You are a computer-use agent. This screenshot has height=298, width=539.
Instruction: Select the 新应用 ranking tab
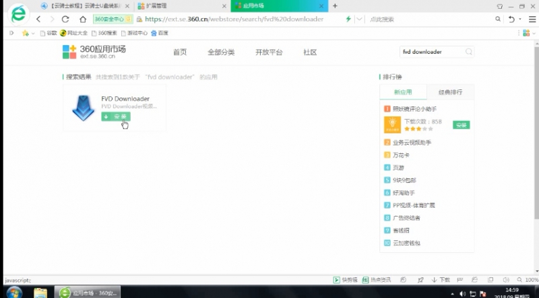tap(403, 92)
